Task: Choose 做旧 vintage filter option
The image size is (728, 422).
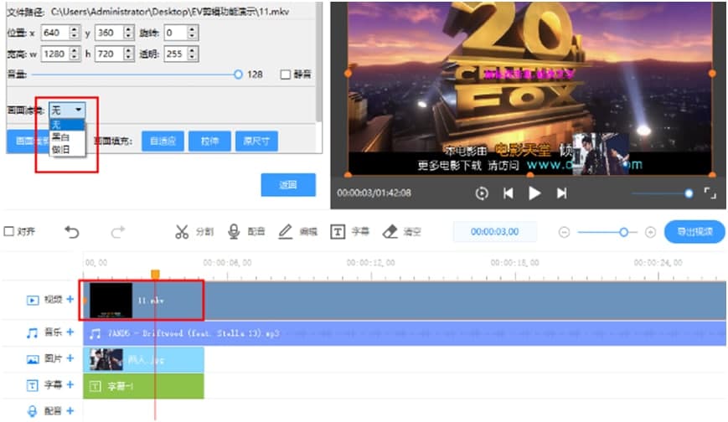Action: (x=67, y=149)
